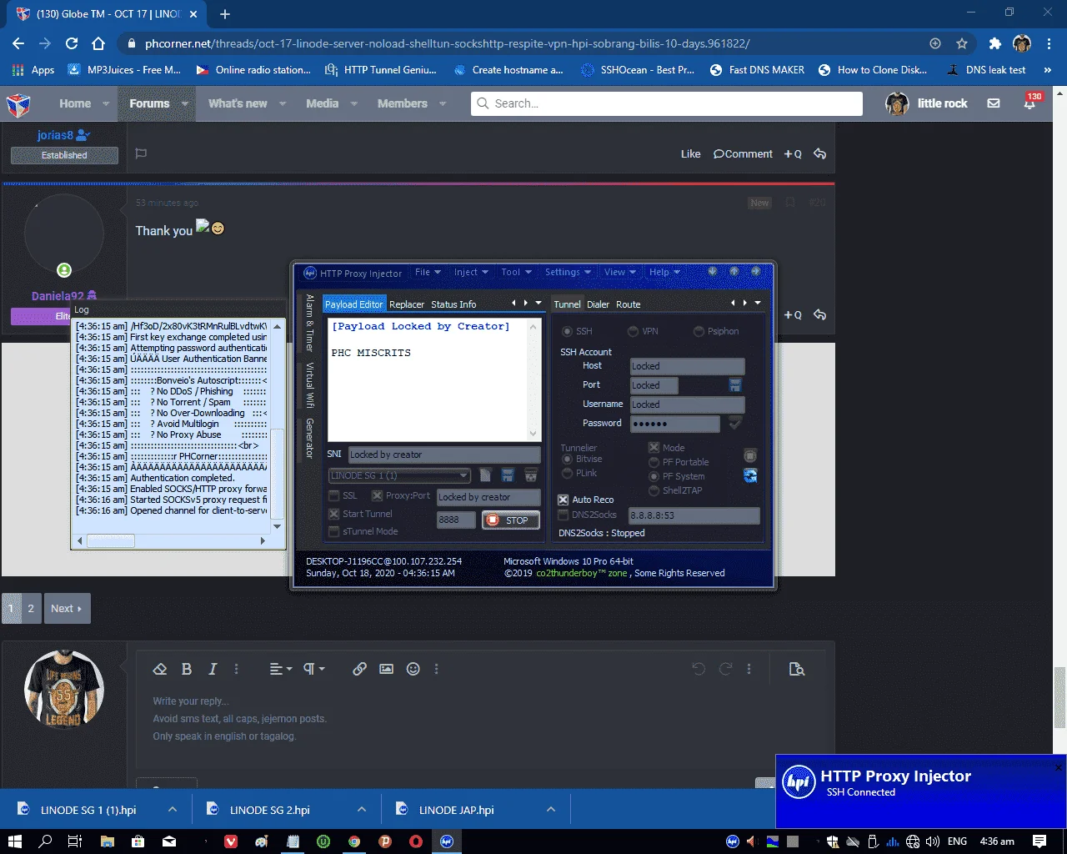Image resolution: width=1067 pixels, height=854 pixels.
Task: Click the preview icon in reply editor
Action: (x=797, y=669)
